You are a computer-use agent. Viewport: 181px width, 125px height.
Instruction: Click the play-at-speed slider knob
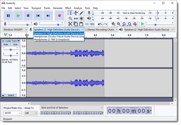click(155, 25)
